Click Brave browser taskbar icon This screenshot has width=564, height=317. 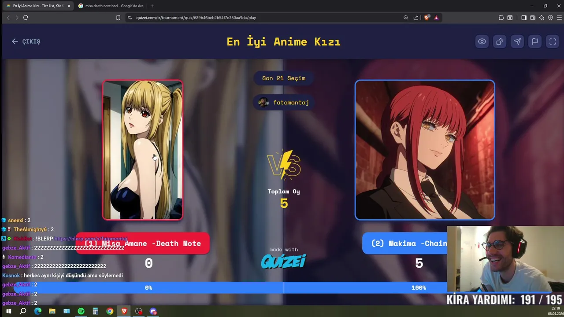[124, 311]
